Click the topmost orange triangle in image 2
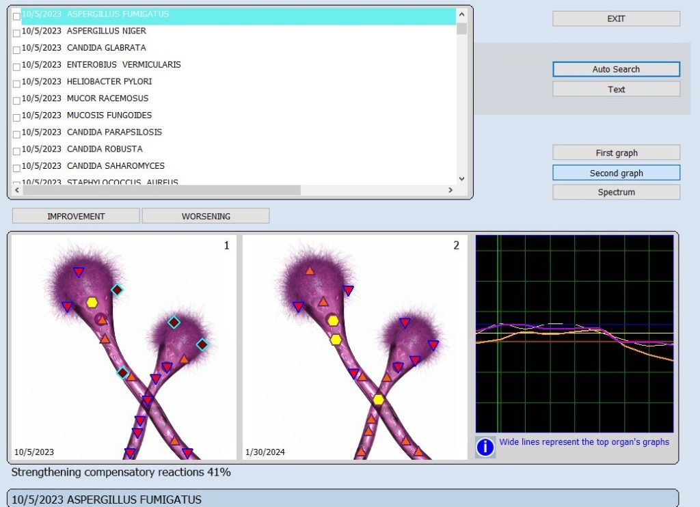Screen dimensions: 700x507 click(x=310, y=271)
